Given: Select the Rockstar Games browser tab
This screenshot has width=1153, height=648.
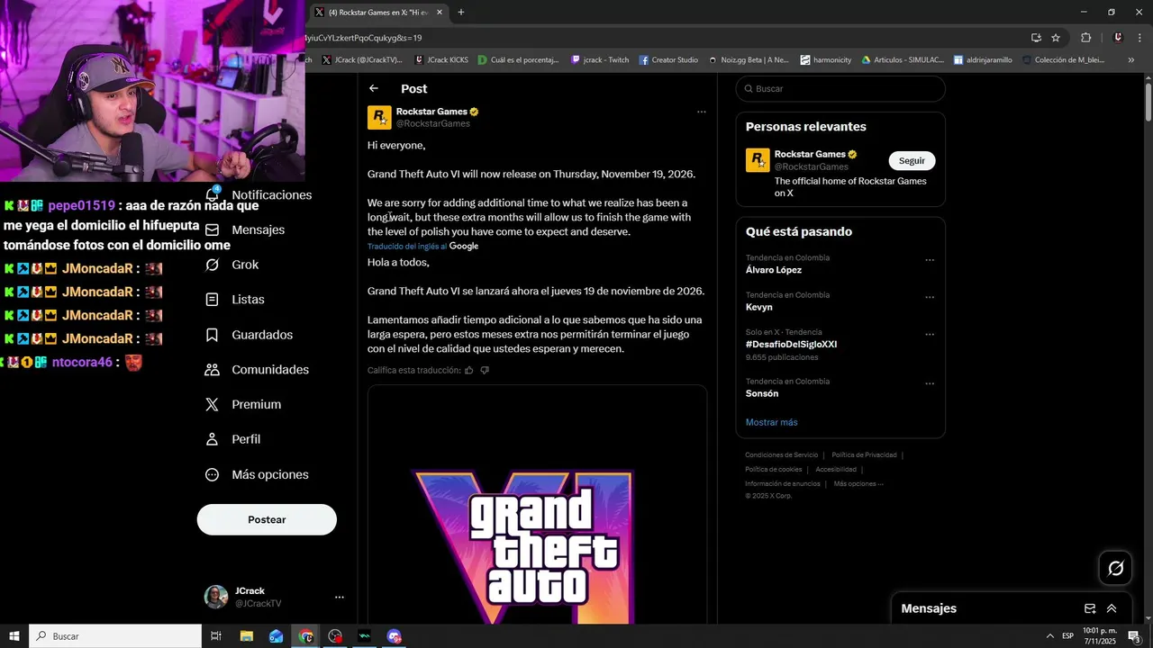Looking at the screenshot, I should pyautogui.click(x=379, y=13).
